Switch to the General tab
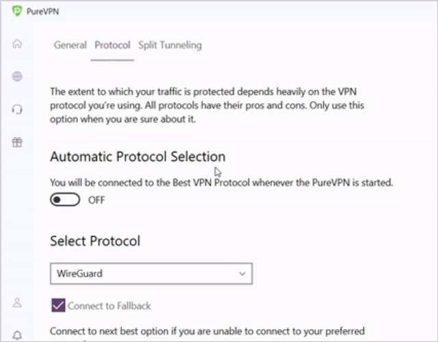The height and width of the screenshot is (342, 438). point(70,45)
